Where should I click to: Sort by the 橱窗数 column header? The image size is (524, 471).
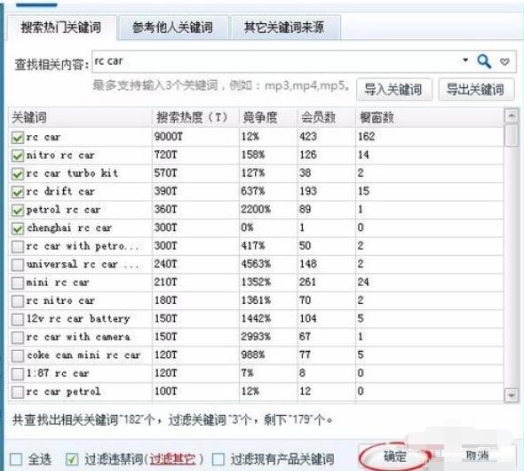(430, 117)
